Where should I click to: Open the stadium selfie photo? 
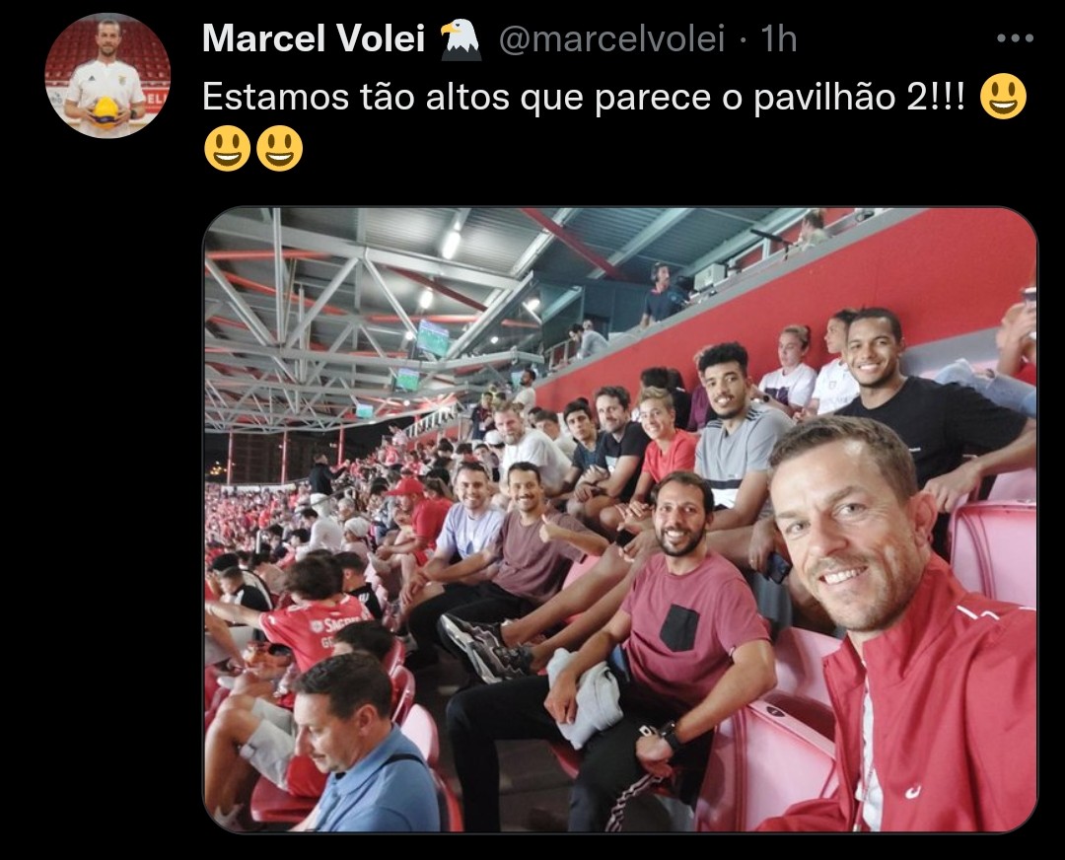coord(621,520)
